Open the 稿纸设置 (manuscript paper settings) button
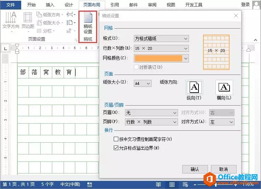This screenshot has height=189, width=261. 88,24
